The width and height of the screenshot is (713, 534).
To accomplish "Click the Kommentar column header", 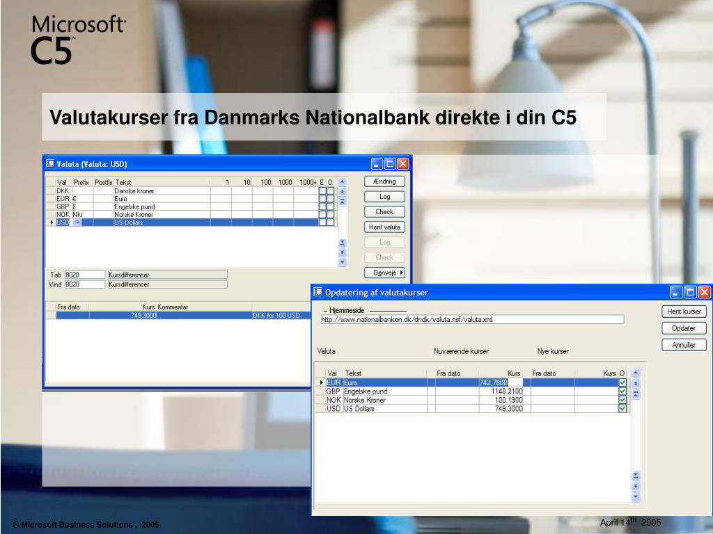I will [x=173, y=307].
